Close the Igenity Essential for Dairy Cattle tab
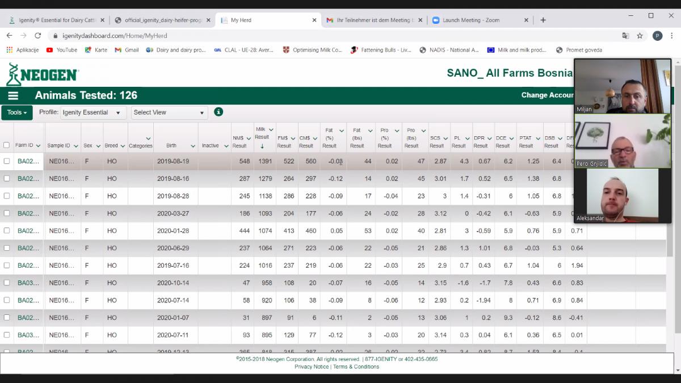681x383 pixels. (103, 20)
